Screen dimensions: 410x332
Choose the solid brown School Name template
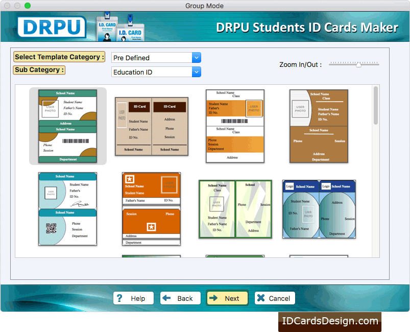[319, 126]
